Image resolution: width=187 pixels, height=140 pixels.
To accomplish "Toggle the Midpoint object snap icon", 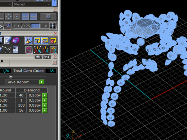I will tap(25, 16).
